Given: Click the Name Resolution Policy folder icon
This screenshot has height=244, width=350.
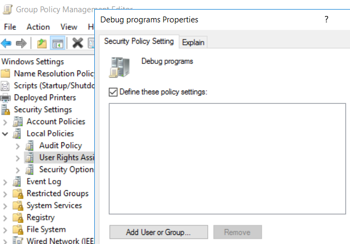Looking at the screenshot, I should [x=6, y=74].
